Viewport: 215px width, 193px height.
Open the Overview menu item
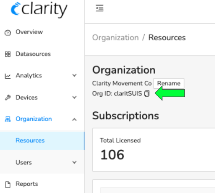pos(42,32)
